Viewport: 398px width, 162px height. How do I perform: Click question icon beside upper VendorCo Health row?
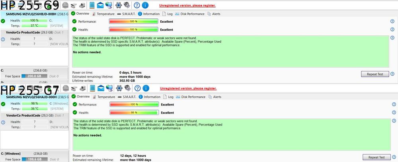click(x=3, y=39)
